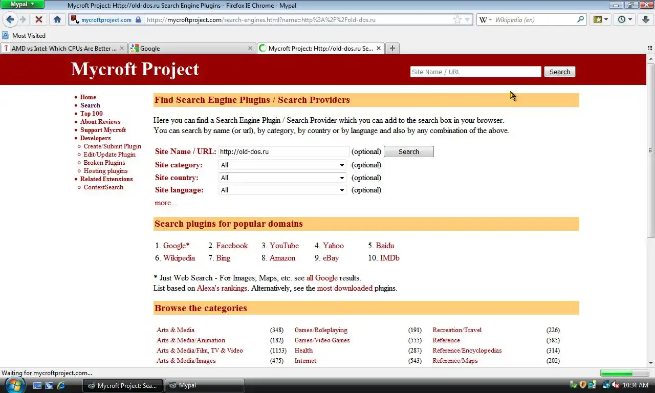
Task: Click the Site Name / URL form field
Action: click(283, 151)
